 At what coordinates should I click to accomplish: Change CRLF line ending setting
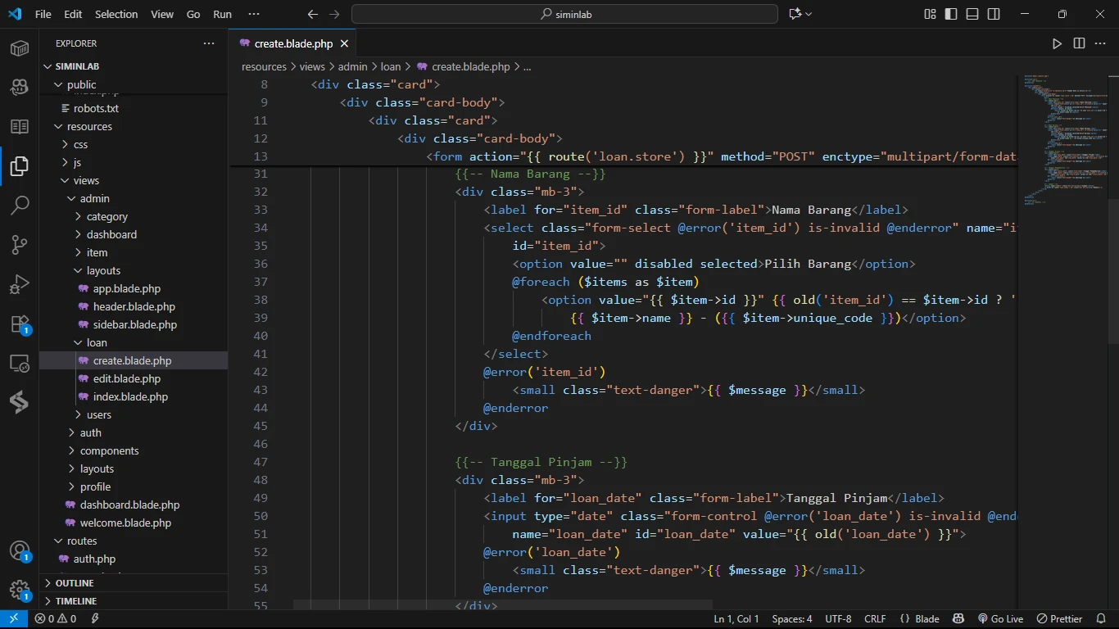click(874, 619)
